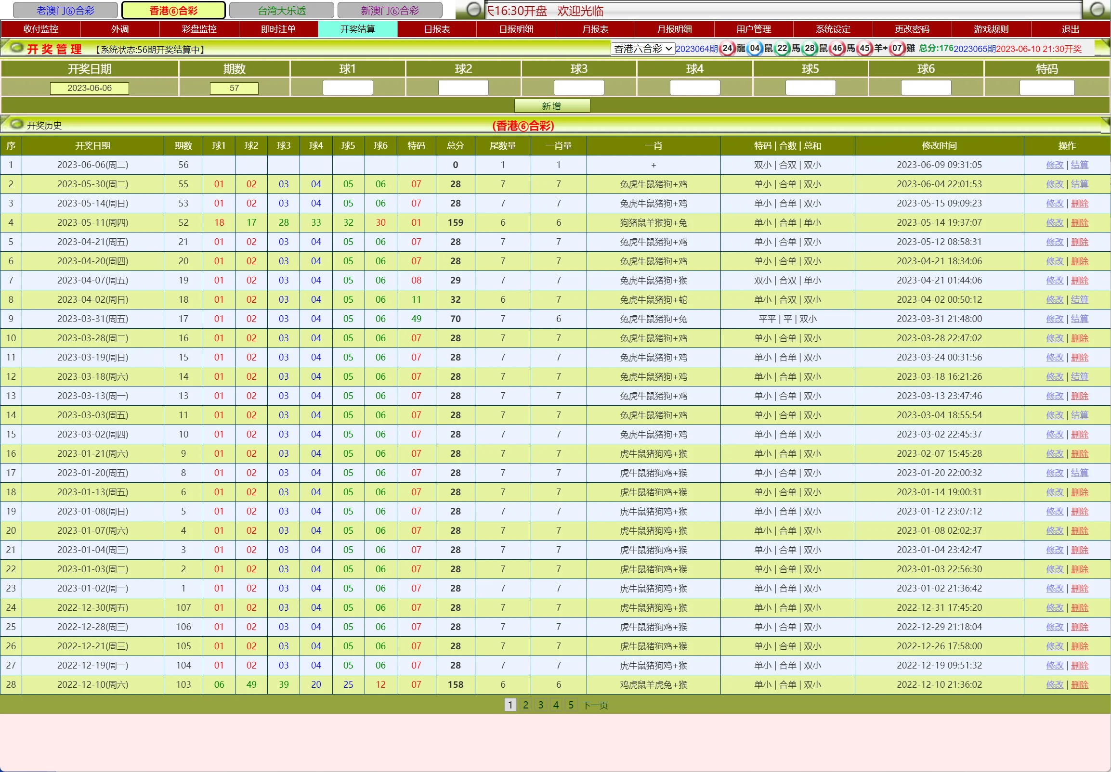Open the 即时注单 menu item

tap(278, 29)
